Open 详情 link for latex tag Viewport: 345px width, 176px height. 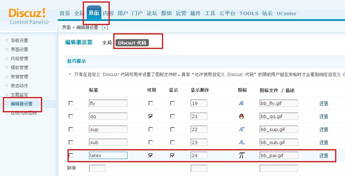coord(324,155)
